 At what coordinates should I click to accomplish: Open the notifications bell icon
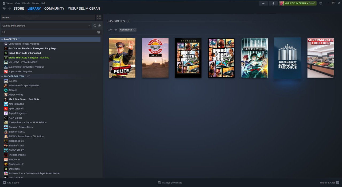(273, 3)
